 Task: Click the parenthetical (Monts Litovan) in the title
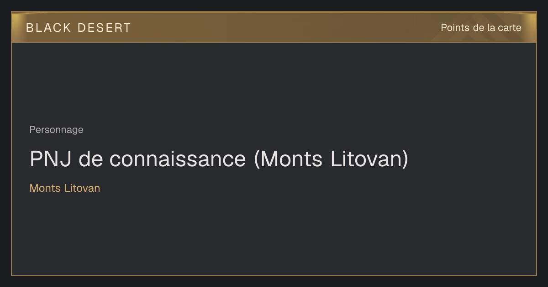tap(331, 159)
